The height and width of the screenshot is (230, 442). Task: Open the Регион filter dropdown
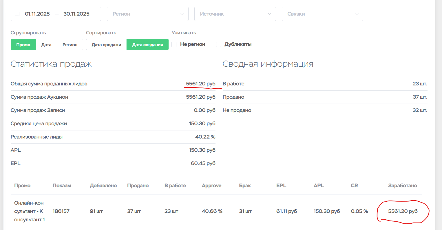click(x=148, y=14)
